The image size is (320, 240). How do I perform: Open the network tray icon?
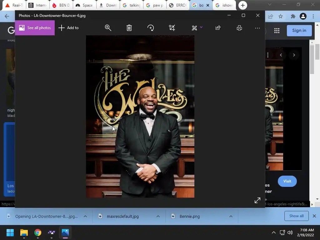282,232
